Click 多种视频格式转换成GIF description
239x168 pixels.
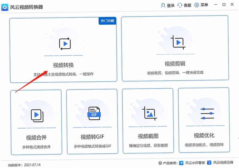pos(93,146)
